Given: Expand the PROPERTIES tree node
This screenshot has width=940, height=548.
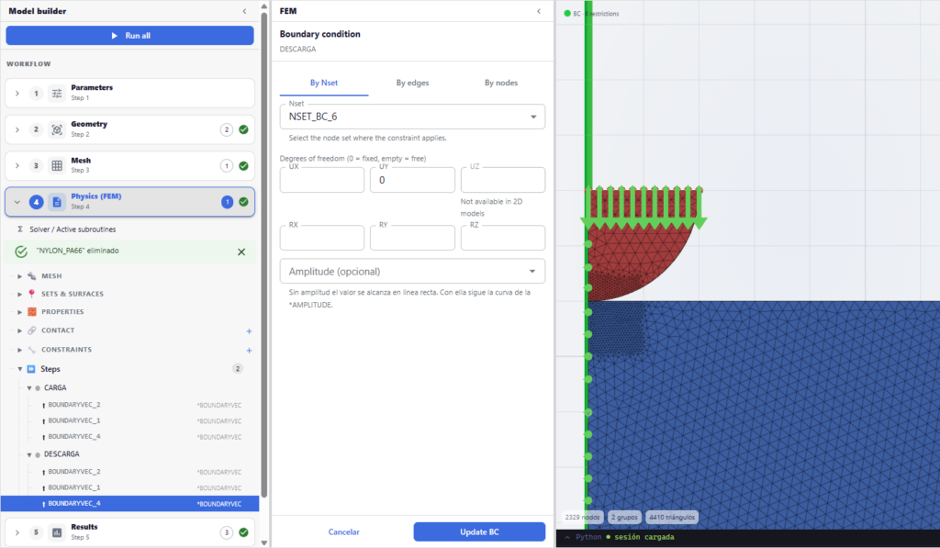Looking at the screenshot, I should (x=20, y=312).
